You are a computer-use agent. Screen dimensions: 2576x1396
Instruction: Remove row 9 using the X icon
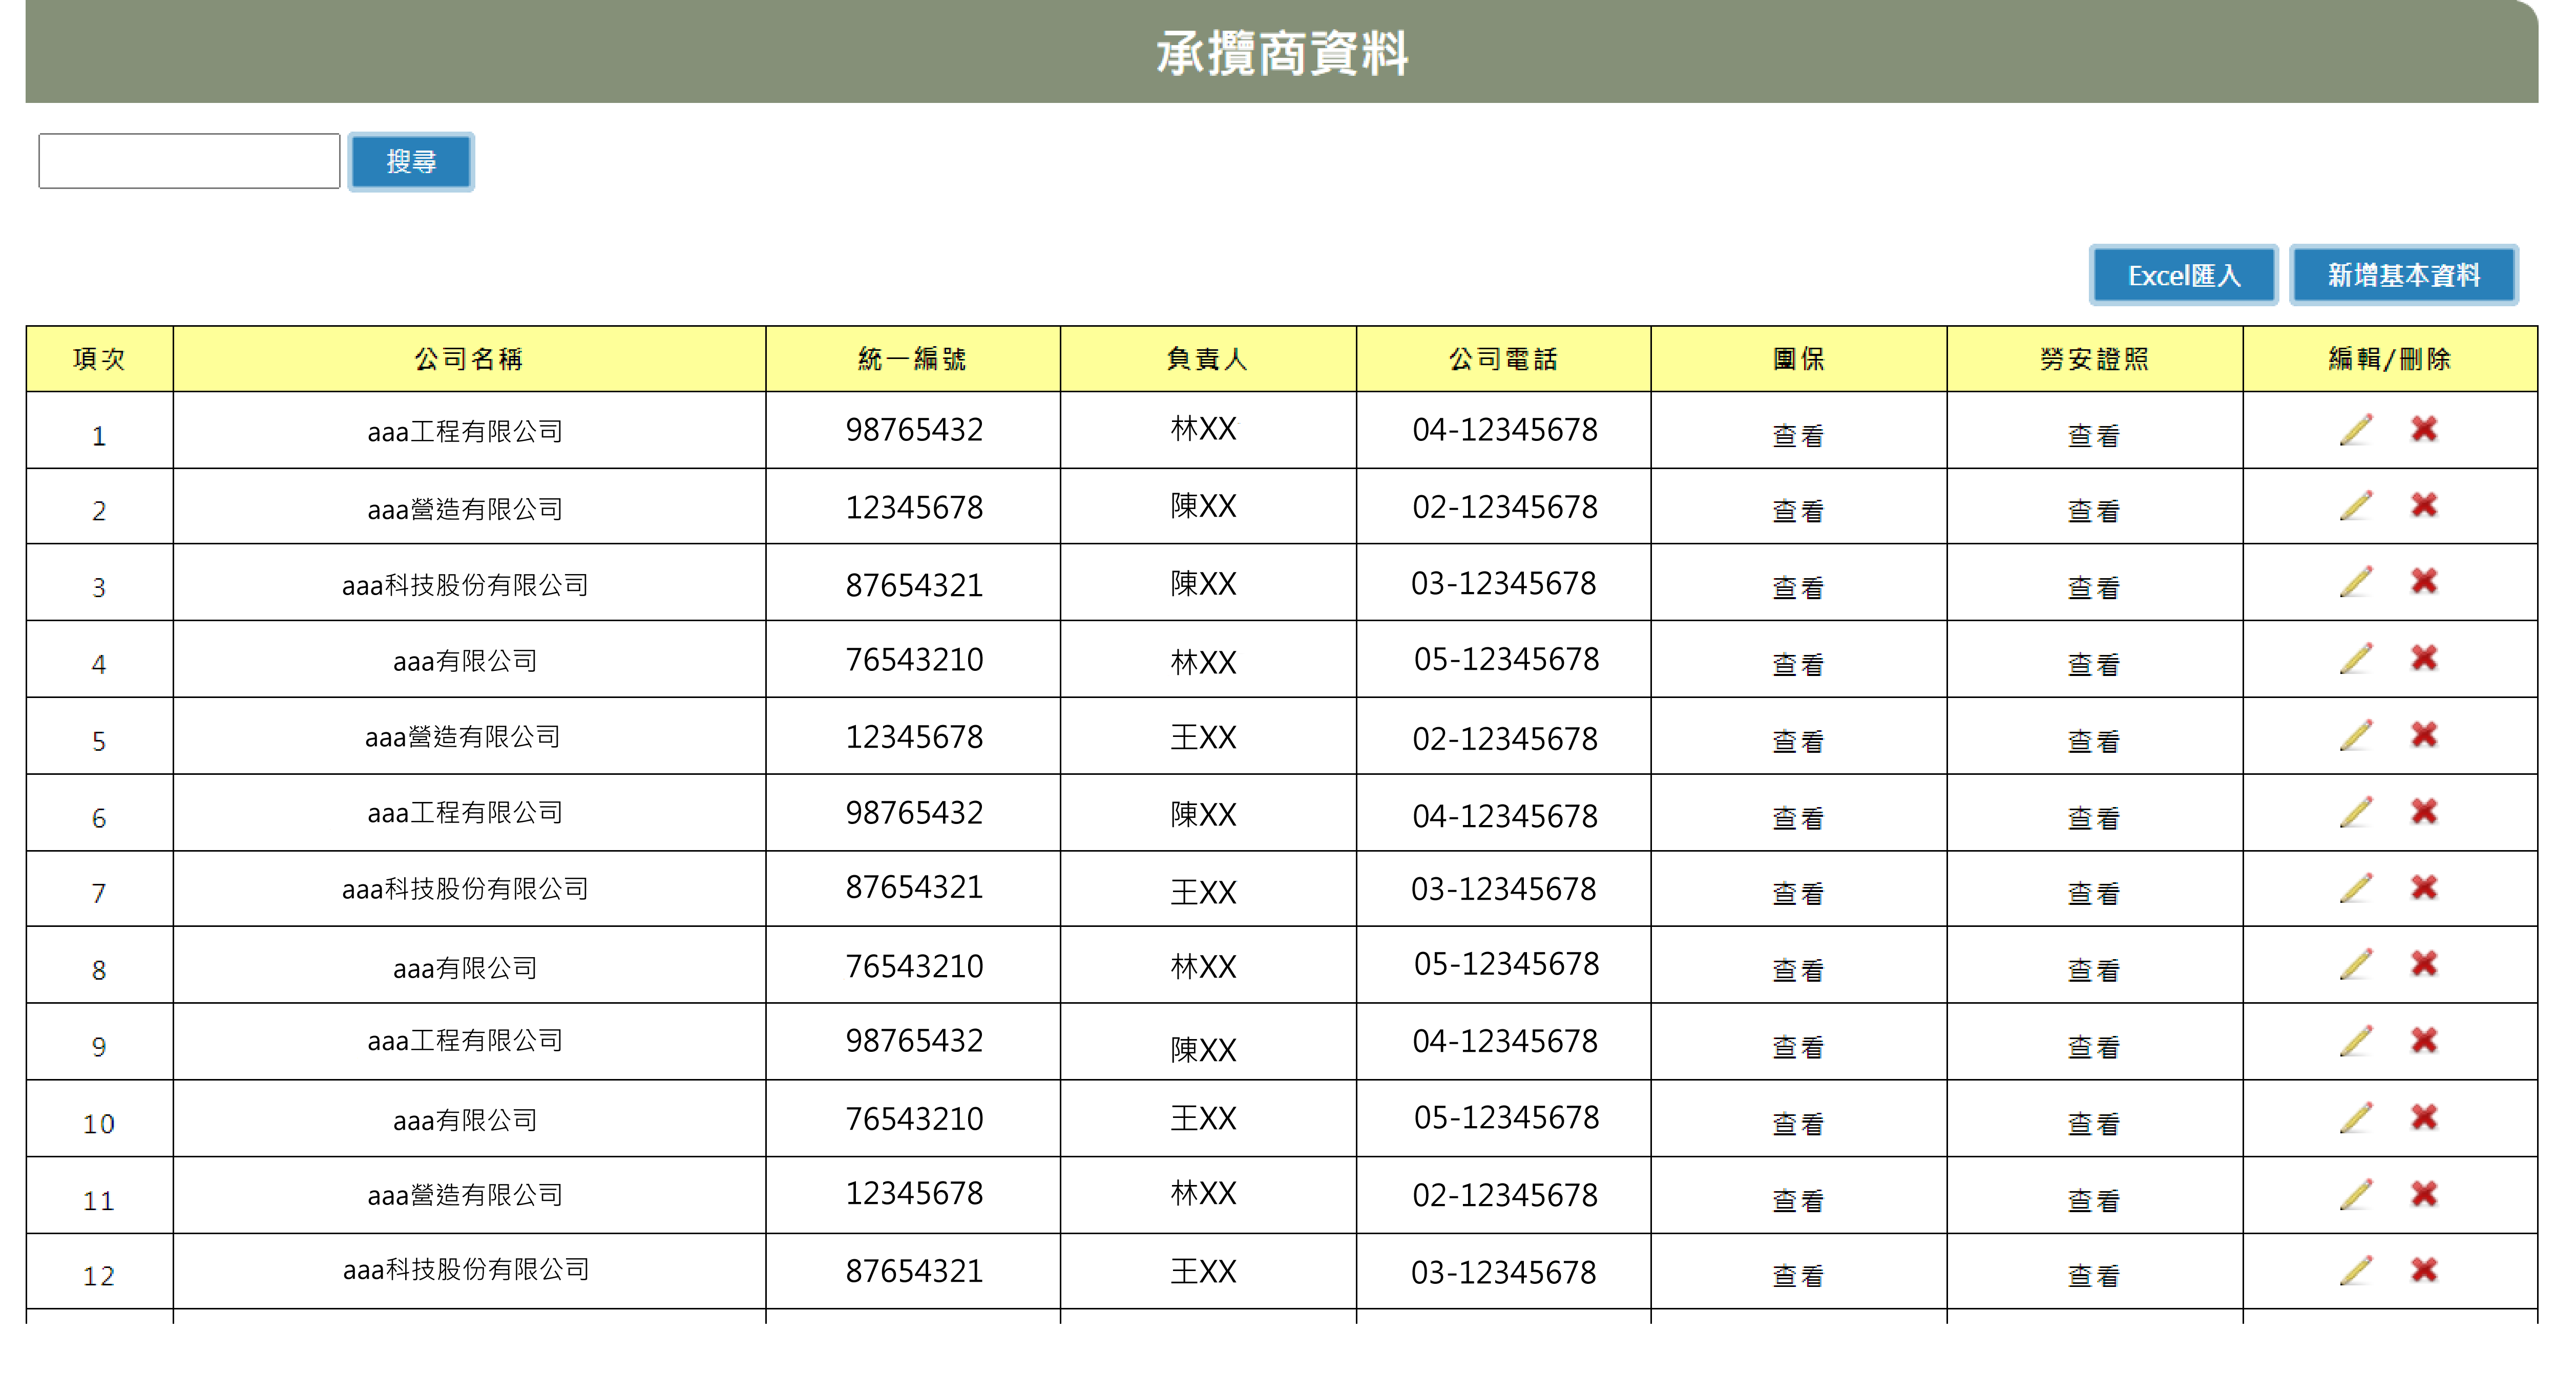(2424, 1040)
